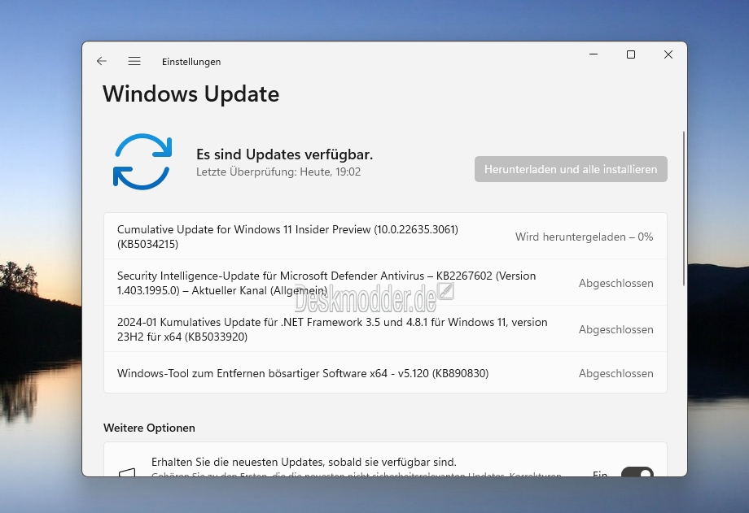This screenshot has height=513, width=749.
Task: Click 'Erhalten Sie die neuesten Updates' option text
Action: [x=304, y=462]
